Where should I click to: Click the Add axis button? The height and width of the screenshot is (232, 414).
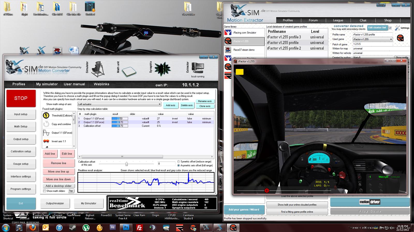171,105
